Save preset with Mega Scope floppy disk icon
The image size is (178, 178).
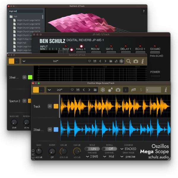pyautogui.click(x=78, y=90)
